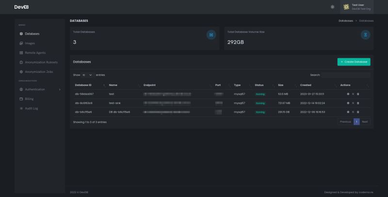
Task: Click the Total Database Volume Size card icon
Action: click(366, 35)
